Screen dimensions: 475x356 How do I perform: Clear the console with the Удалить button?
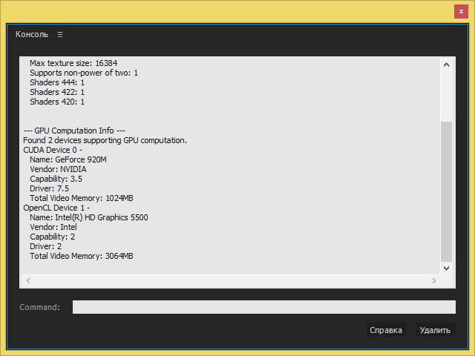[x=435, y=330]
